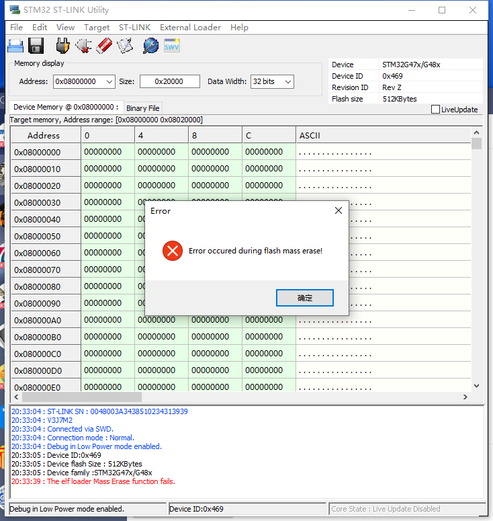Click the memory table horizontal scrollbar thumb
The height and width of the screenshot is (521, 493).
pos(82,397)
